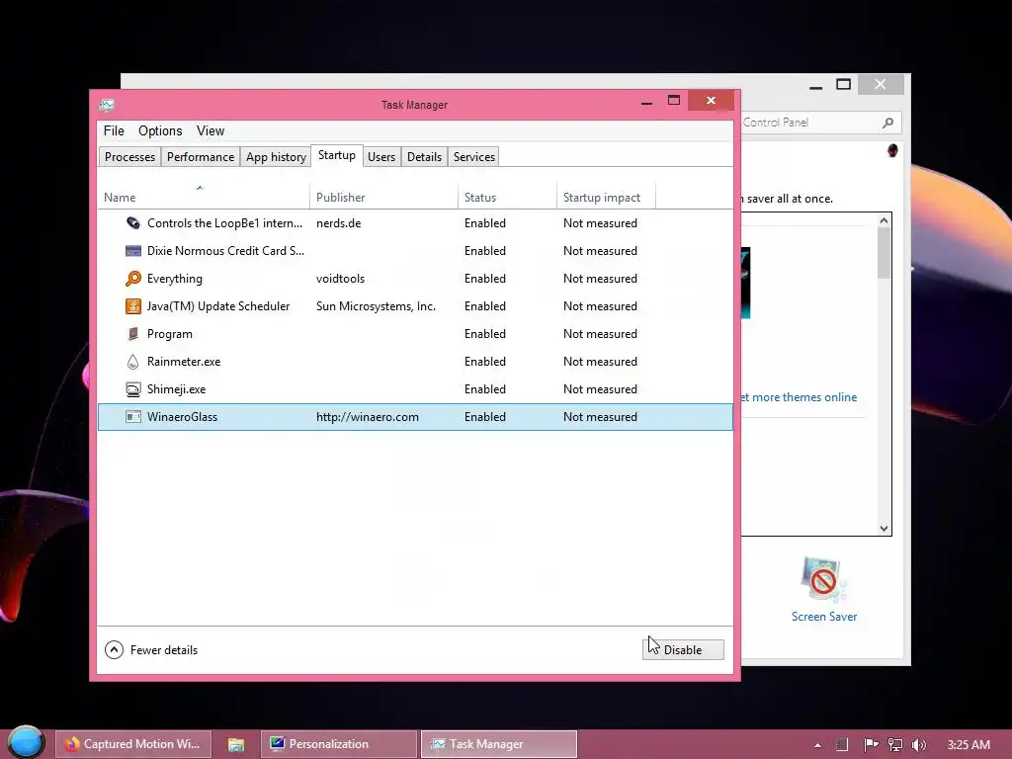Sort by the Name column header
The height and width of the screenshot is (759, 1012).
point(204,197)
